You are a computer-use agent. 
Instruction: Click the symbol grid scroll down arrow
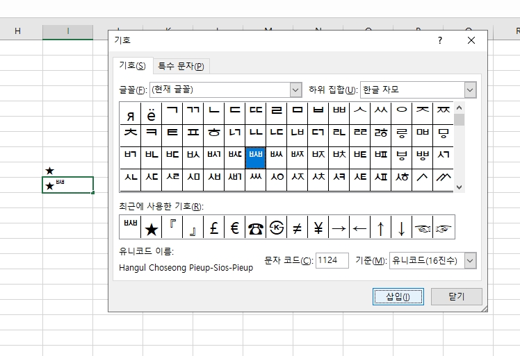(459, 187)
